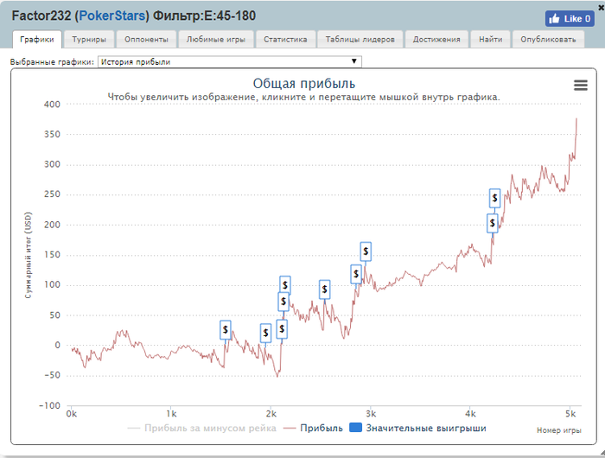Click the vertical 'Суммарный итог (USD)' axis title
The image size is (605, 458).
[x=29, y=255]
